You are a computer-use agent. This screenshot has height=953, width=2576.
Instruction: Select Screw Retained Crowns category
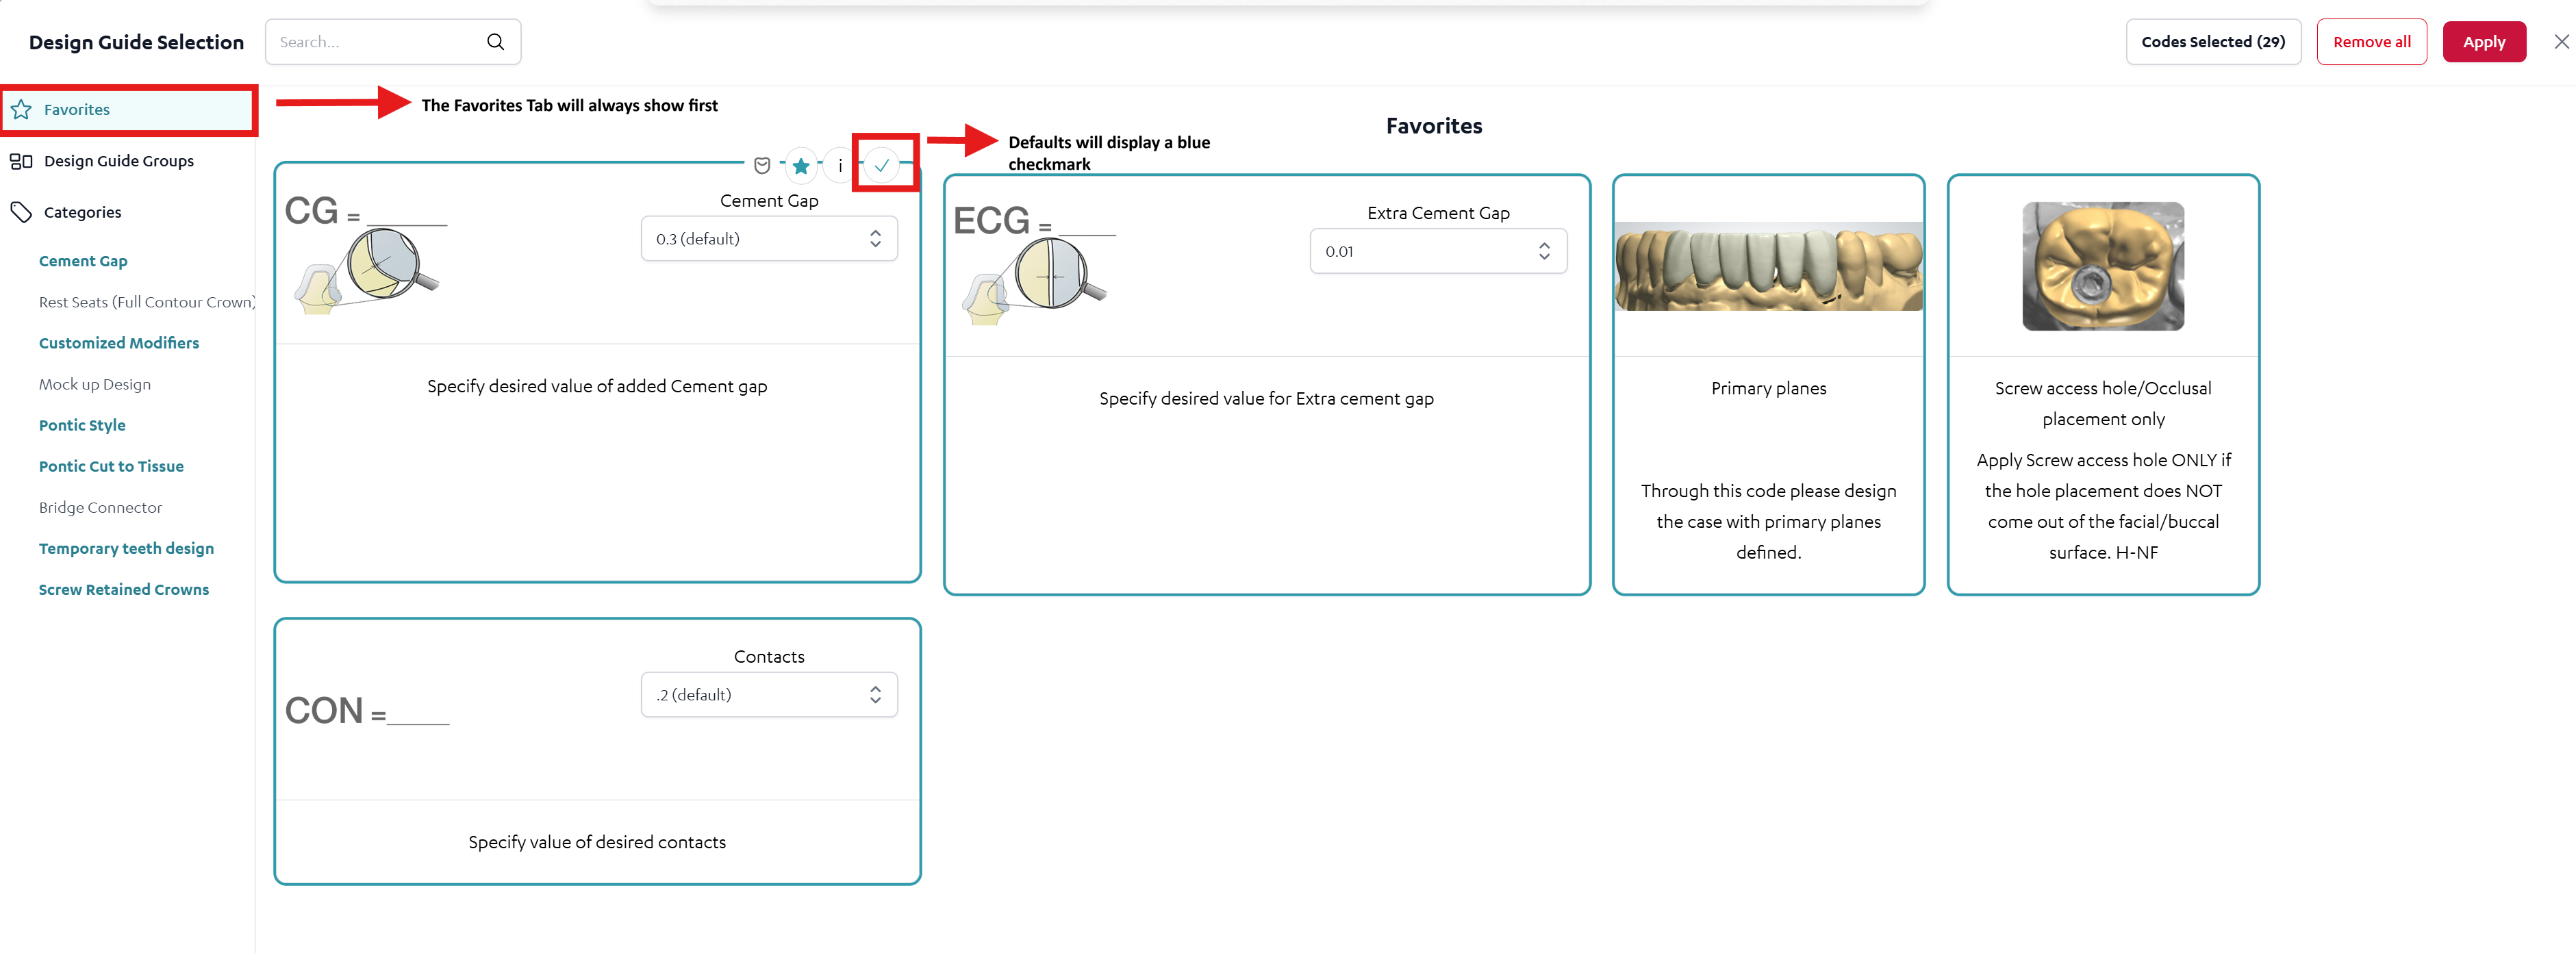click(x=124, y=589)
